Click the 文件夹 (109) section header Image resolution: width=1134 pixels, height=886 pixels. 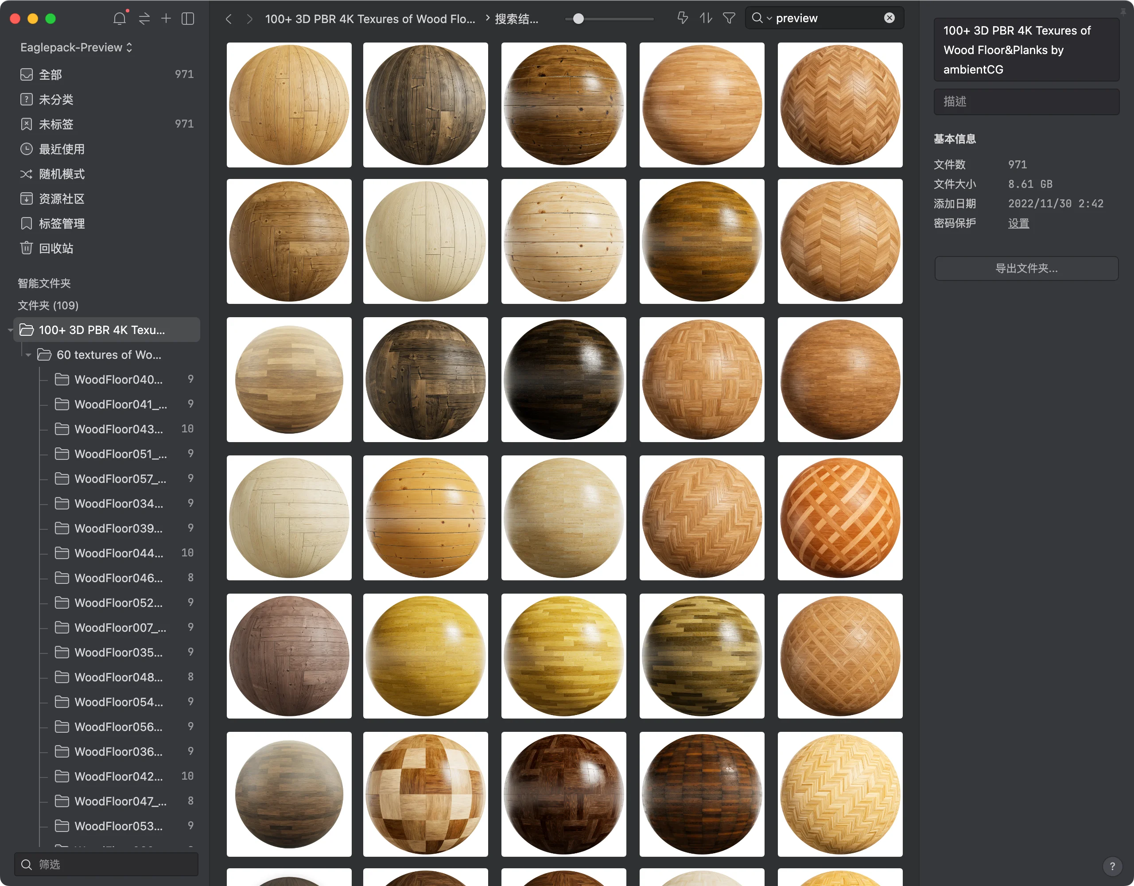[x=48, y=305]
